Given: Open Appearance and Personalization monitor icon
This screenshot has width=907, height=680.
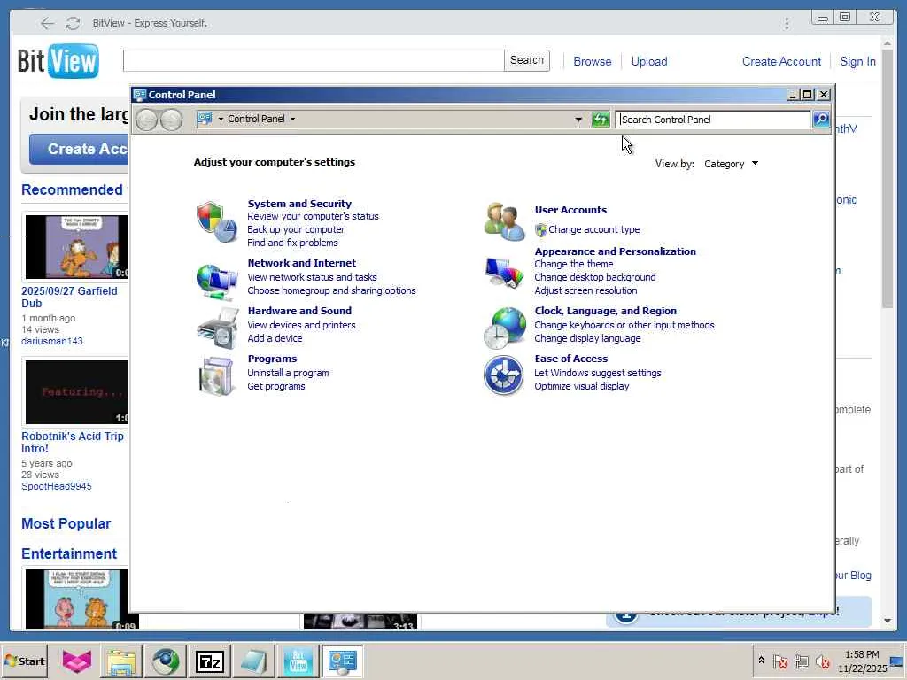Looking at the screenshot, I should [x=503, y=272].
